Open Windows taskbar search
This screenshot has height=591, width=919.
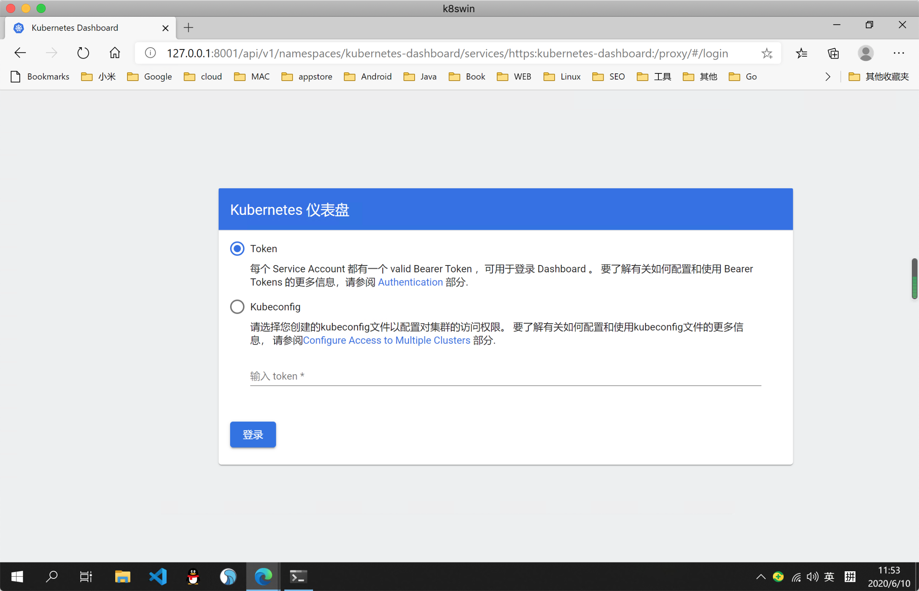(51, 577)
